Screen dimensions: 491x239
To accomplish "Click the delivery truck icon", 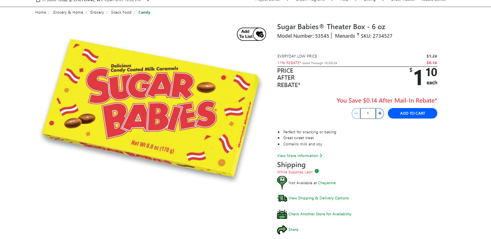I will click(282, 198).
